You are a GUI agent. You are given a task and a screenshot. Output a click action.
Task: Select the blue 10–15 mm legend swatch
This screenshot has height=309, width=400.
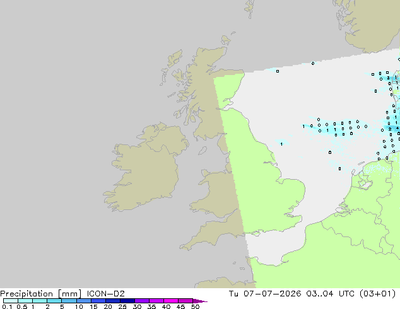click(84, 301)
